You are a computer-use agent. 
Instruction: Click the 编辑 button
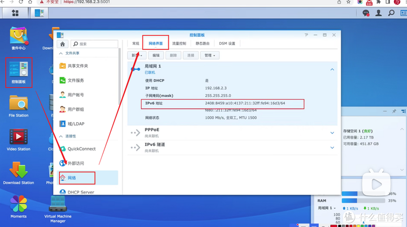tap(156, 55)
